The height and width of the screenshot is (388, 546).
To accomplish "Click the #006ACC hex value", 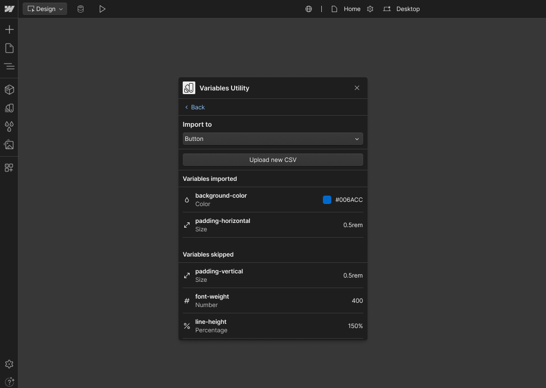I will pos(349,200).
